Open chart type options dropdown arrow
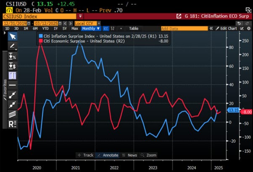 pyautogui.click(x=121, y=29)
